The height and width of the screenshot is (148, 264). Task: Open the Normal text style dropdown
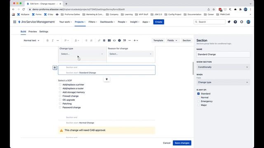point(31,40)
